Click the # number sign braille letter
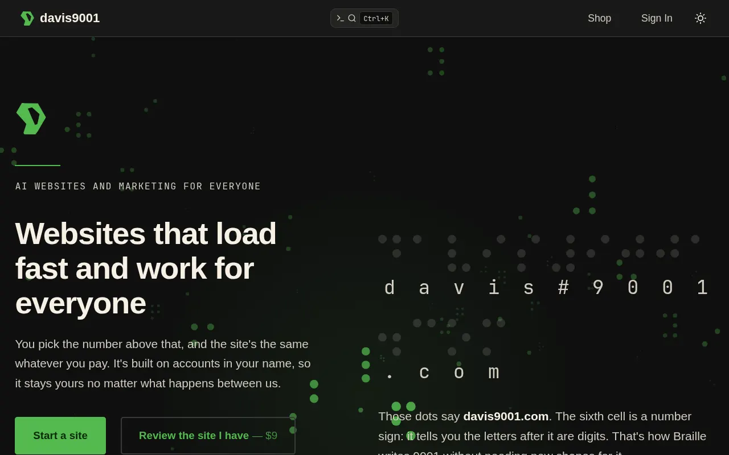 tap(563, 288)
